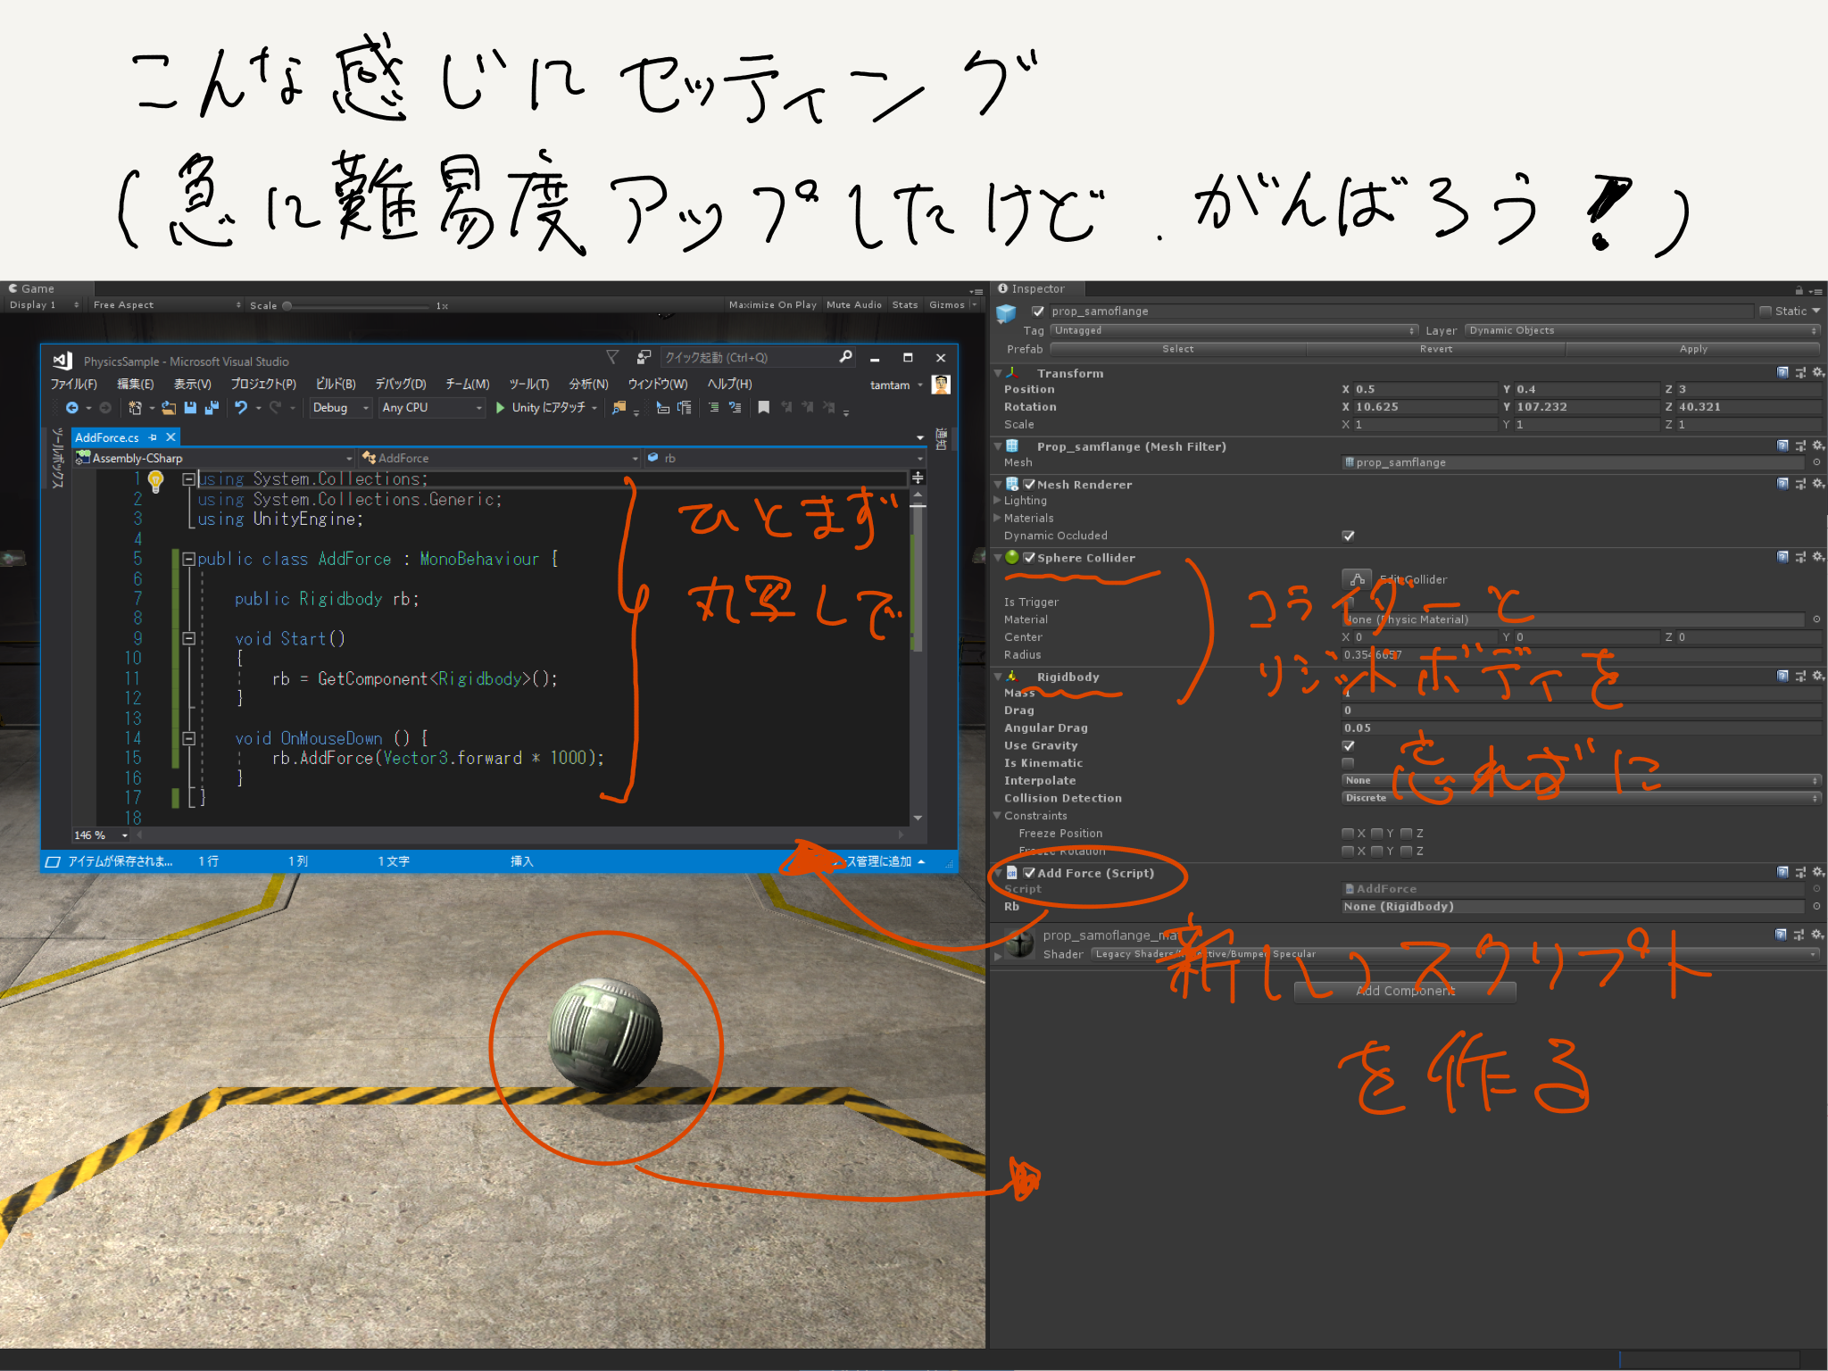Click the tamtam user avatar picture

[941, 385]
